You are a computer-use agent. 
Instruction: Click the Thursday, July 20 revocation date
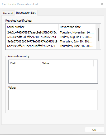pyautogui.click(x=76, y=41)
